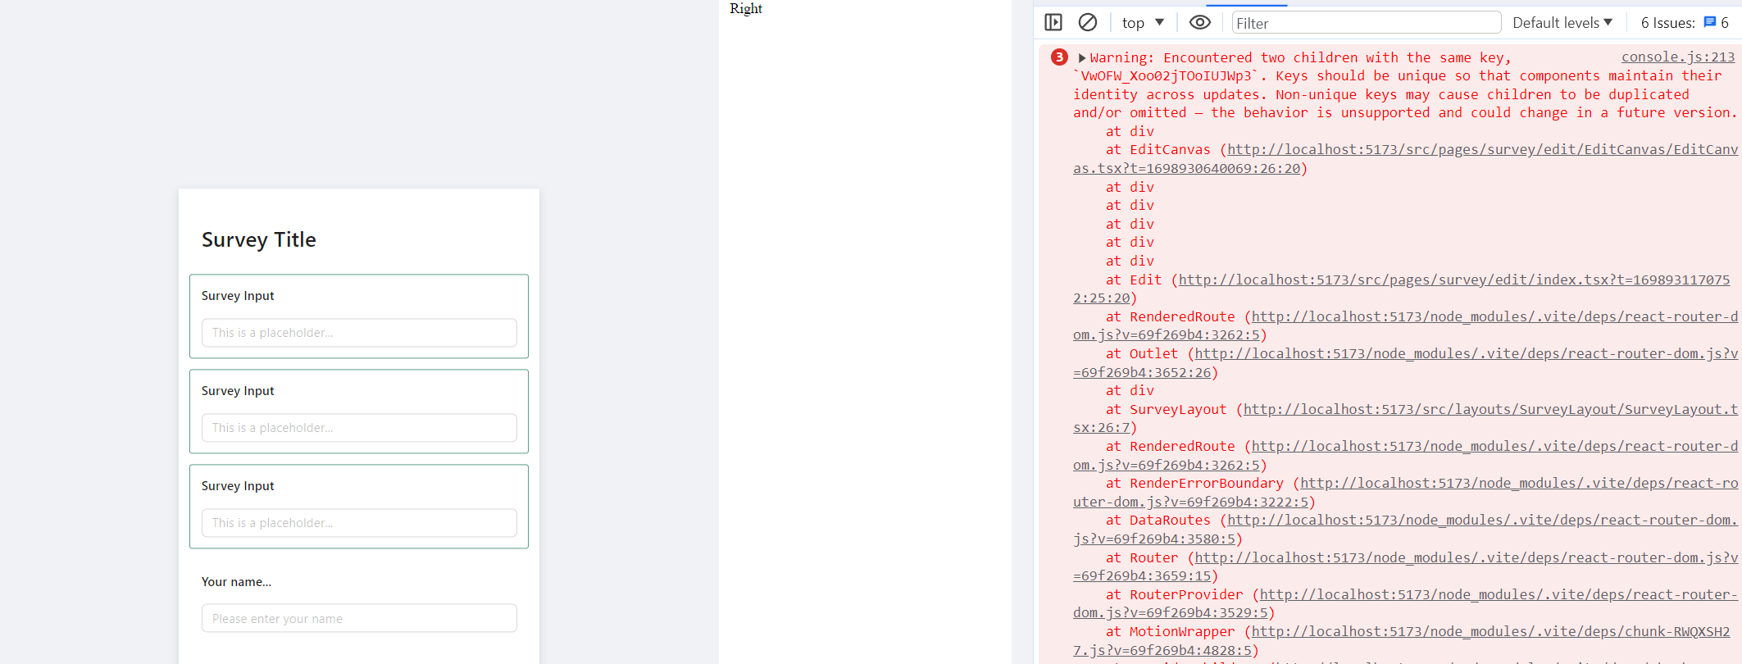Expand the duplicate key warning message
The height and width of the screenshot is (664, 1742).
click(1082, 58)
